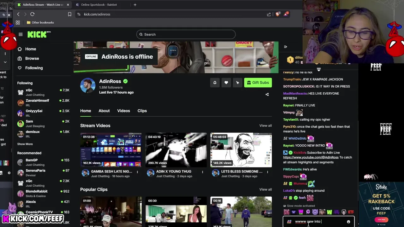The height and width of the screenshot is (227, 404).
Task: Click AdinRoss profile avatar
Action: coord(88,85)
